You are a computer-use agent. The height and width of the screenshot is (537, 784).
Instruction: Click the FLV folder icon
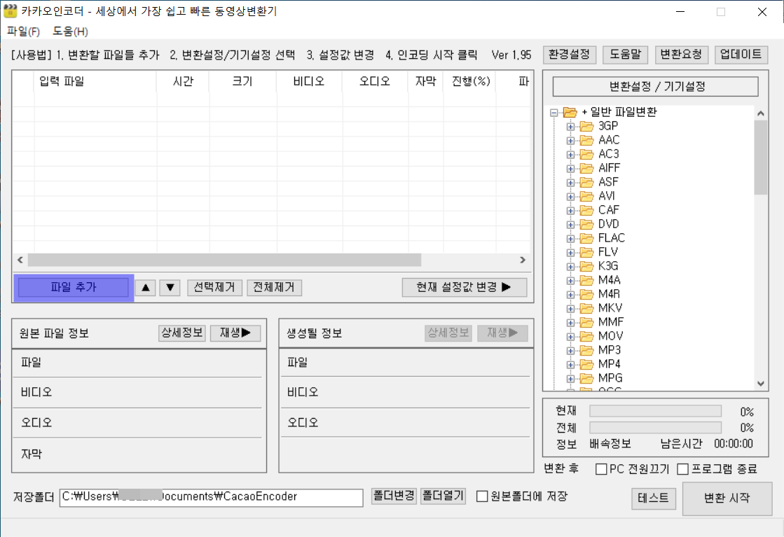point(586,252)
